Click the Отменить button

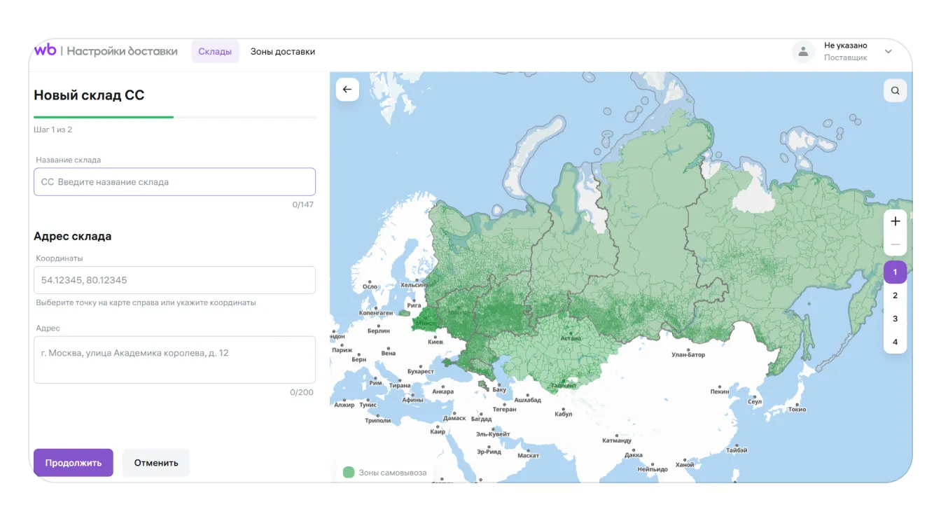click(x=156, y=463)
